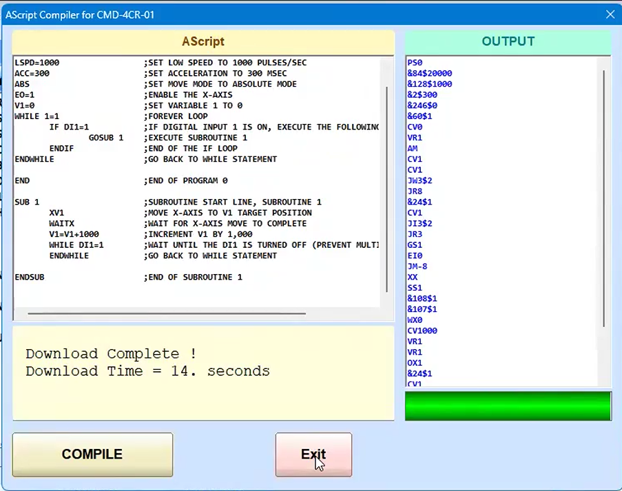Click the WX0 output line
Image resolution: width=622 pixels, height=491 pixels.
coord(415,320)
